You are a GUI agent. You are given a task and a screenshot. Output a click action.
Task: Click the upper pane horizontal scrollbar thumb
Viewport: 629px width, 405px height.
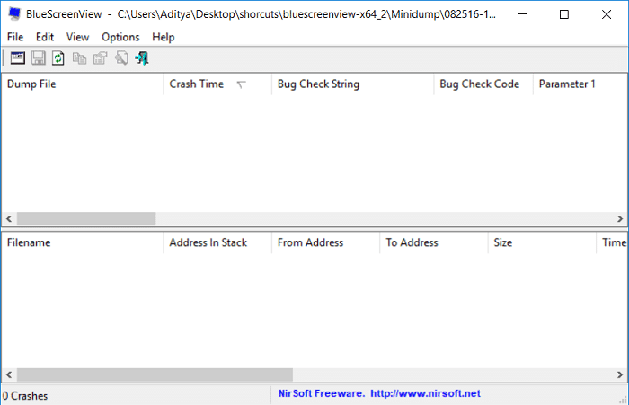point(86,219)
